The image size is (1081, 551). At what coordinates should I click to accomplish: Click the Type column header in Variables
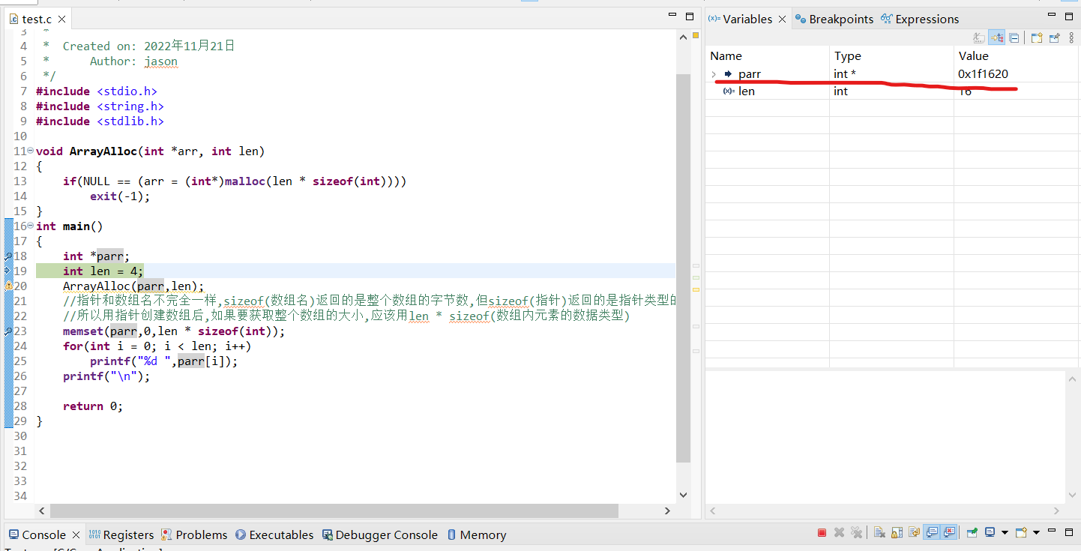tap(891, 55)
